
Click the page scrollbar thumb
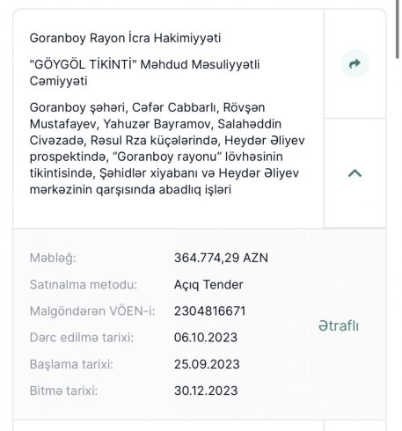click(x=398, y=29)
